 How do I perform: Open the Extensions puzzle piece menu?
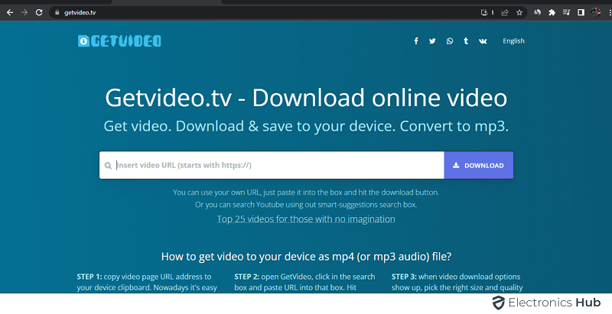tap(552, 12)
